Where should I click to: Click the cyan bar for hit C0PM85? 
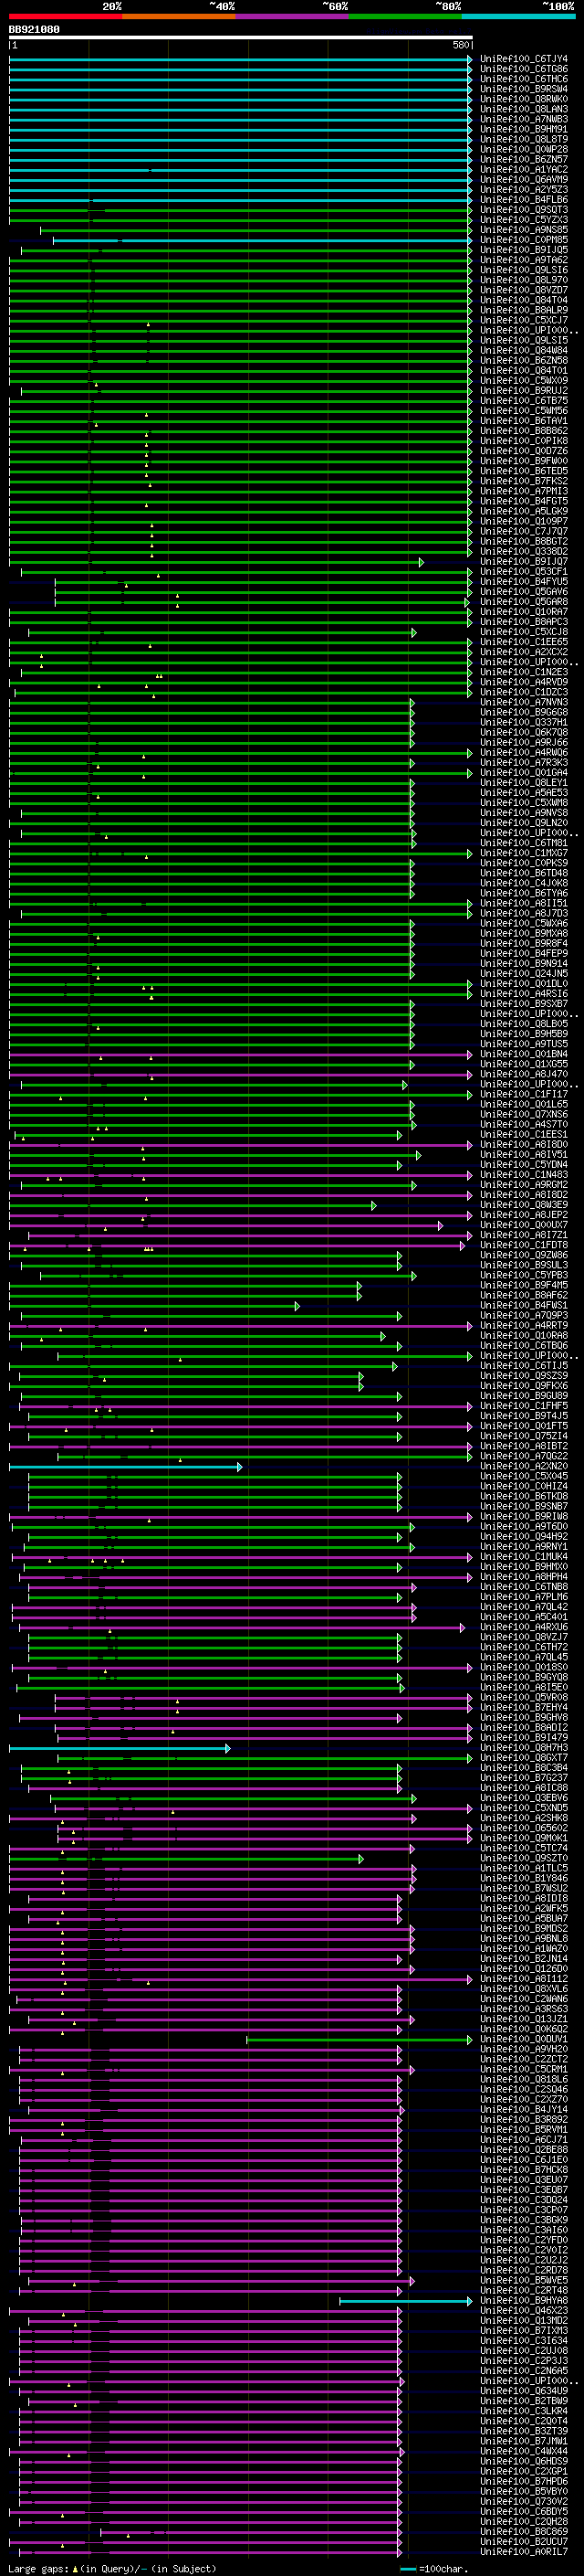263,240
